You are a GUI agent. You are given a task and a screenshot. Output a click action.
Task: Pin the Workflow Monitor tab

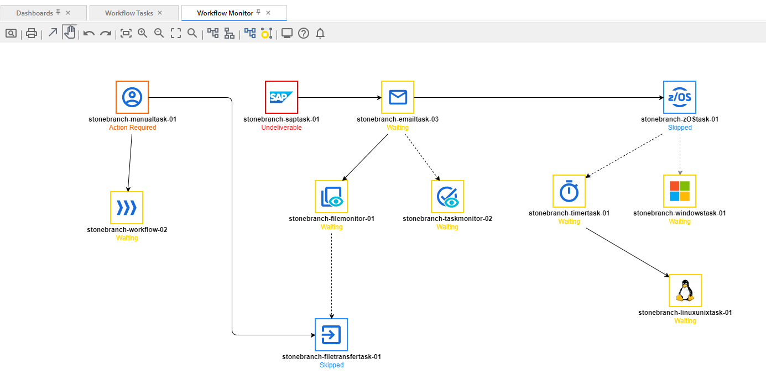(x=258, y=12)
